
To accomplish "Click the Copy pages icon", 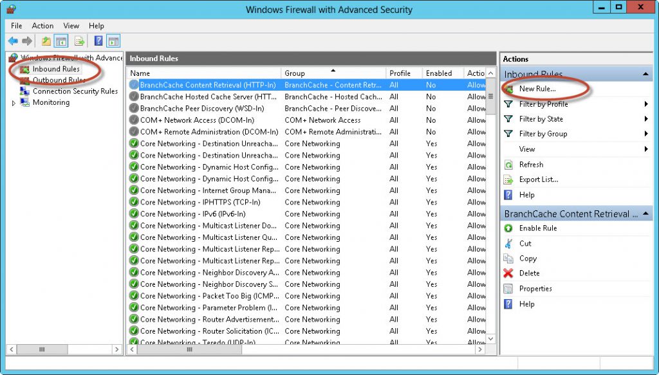I will tap(508, 259).
